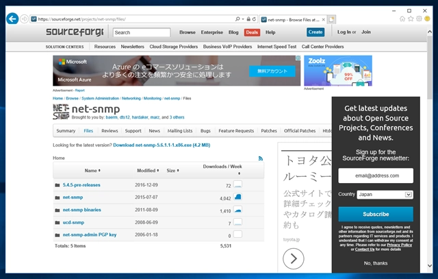Open download stats chart for 5.4.5-pre-releases

tap(237, 184)
